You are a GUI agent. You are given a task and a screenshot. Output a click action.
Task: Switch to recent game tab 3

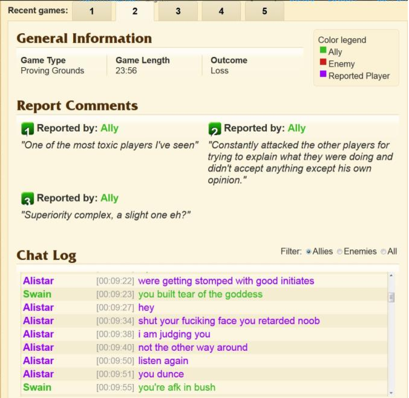coord(178,11)
